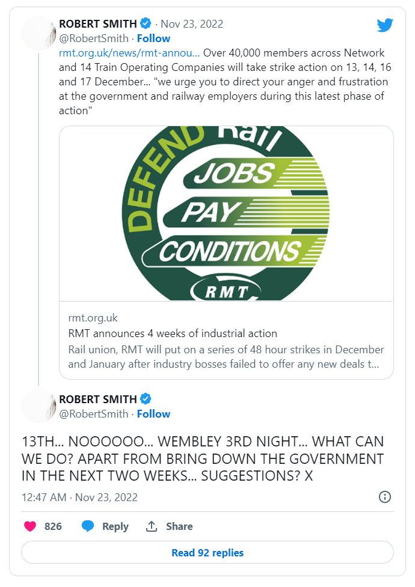Click the Reply text label
The height and width of the screenshot is (587, 415).
coord(115,526)
